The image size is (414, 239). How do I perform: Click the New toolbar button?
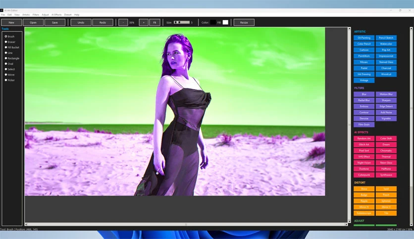pyautogui.click(x=11, y=22)
